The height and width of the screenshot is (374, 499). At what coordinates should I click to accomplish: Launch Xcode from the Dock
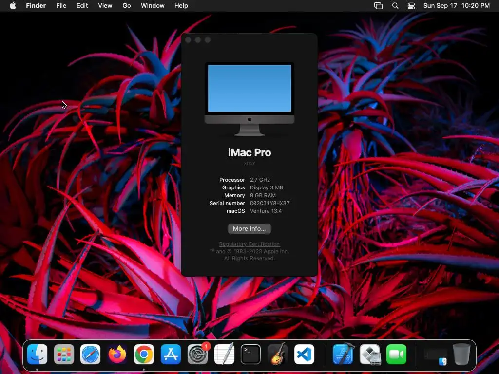[343, 354]
